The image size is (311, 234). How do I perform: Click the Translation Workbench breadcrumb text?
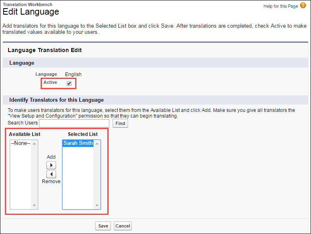(x=28, y=4)
